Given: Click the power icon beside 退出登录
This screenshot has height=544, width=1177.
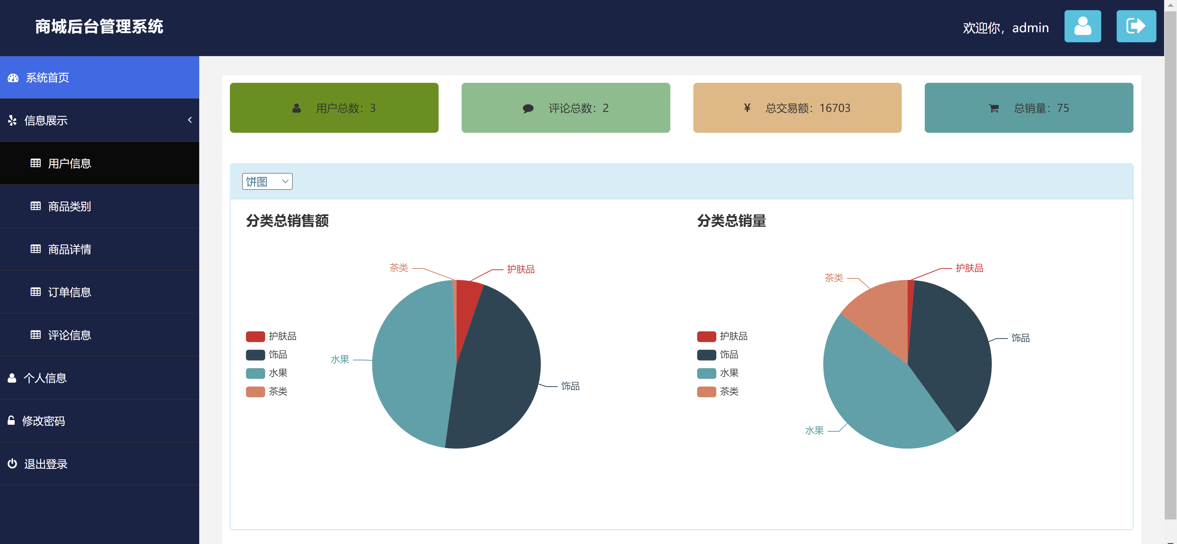Looking at the screenshot, I should coord(11,464).
